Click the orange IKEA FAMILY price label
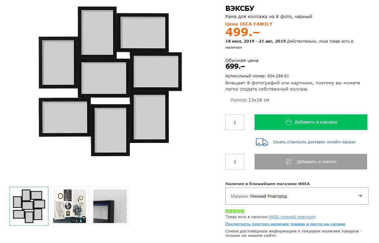The width and height of the screenshot is (379, 243). click(x=249, y=24)
